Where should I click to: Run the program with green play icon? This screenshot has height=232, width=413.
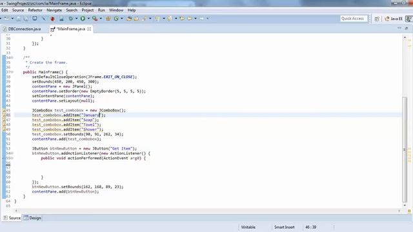click(x=83, y=19)
